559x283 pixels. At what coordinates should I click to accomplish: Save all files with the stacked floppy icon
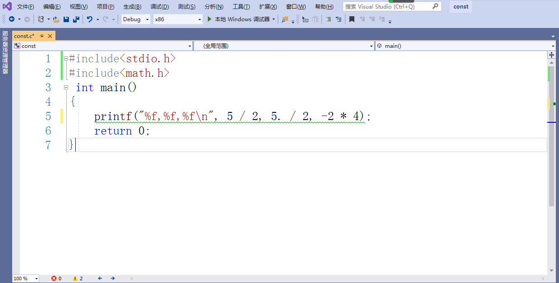(76, 19)
